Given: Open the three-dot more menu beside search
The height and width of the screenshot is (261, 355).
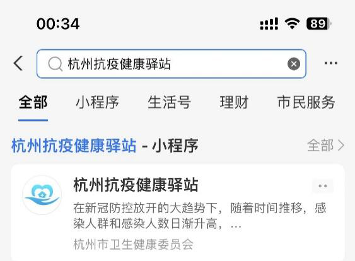Looking at the screenshot, I should (x=331, y=63).
